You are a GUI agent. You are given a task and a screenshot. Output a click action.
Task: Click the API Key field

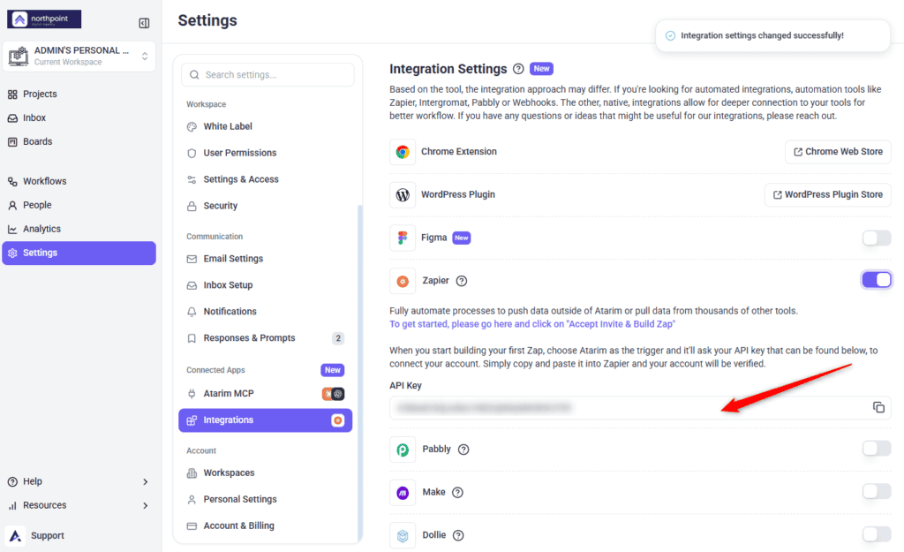(640, 408)
